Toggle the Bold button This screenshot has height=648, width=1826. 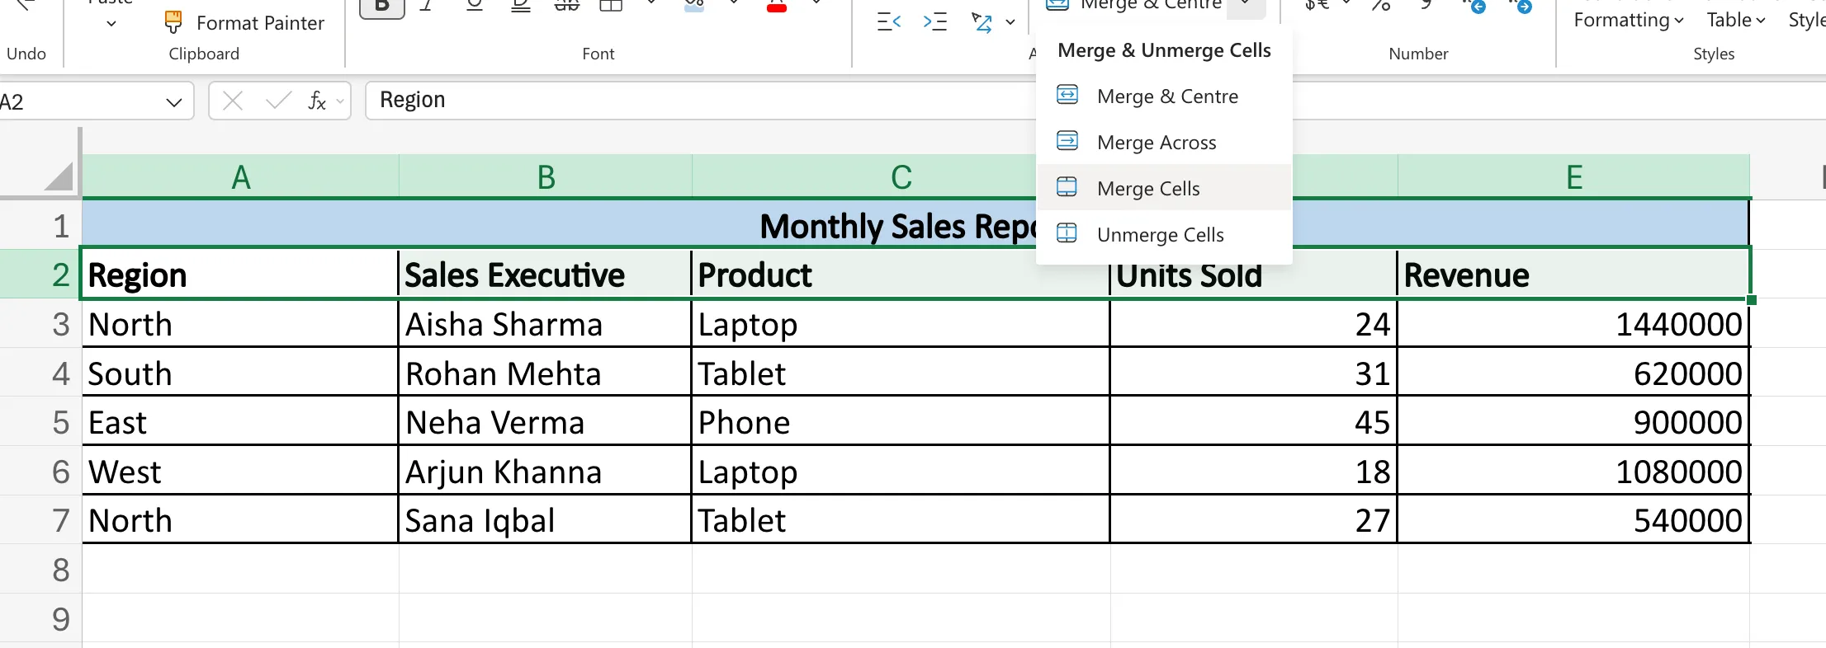382,7
